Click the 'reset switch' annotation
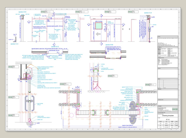The image size is (186, 138). 87,16
